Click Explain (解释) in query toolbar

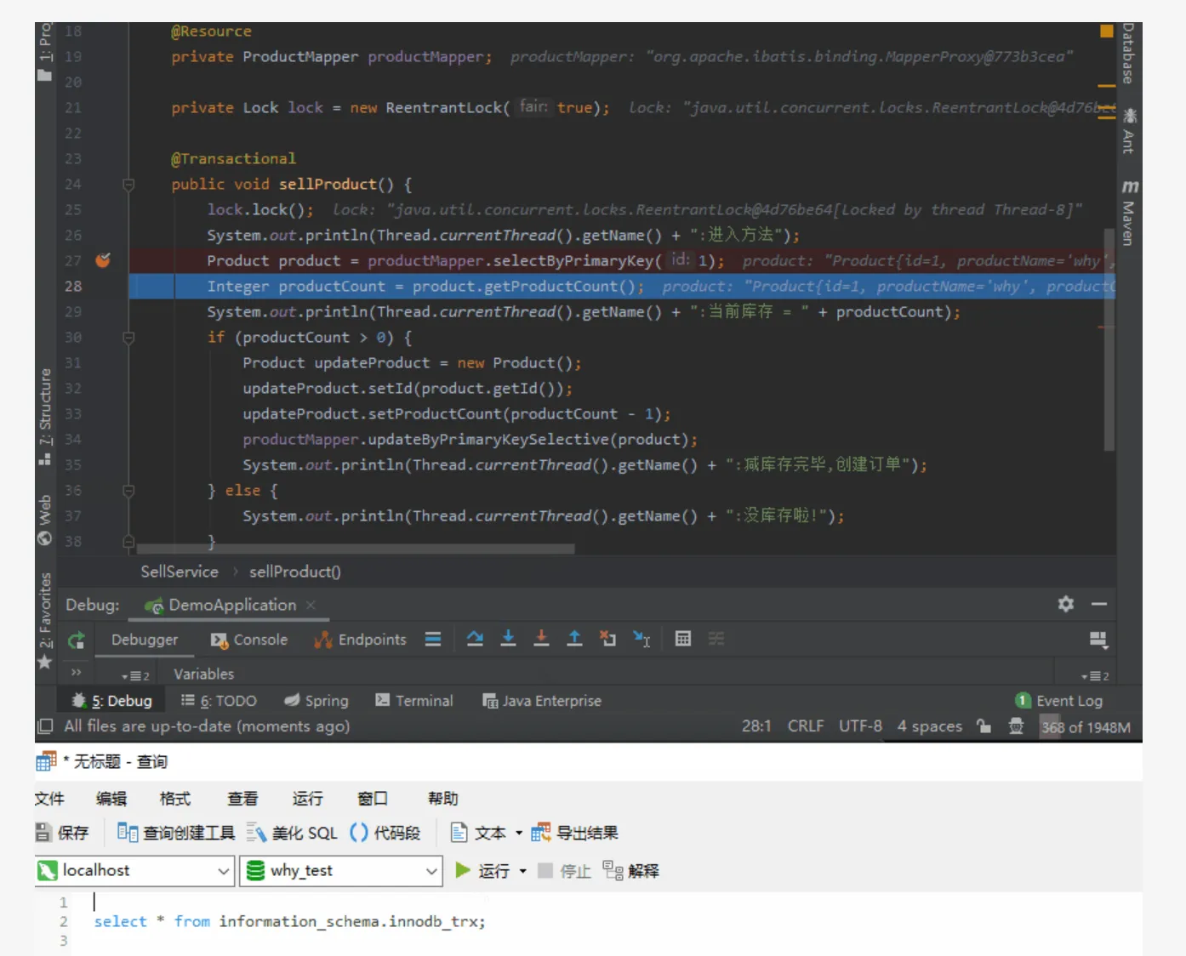(630, 870)
